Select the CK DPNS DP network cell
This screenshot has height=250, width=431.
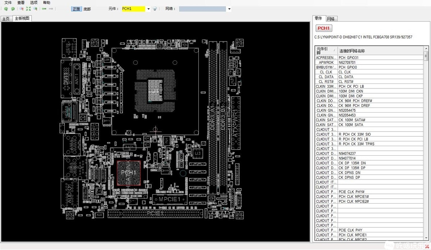click(x=380, y=177)
